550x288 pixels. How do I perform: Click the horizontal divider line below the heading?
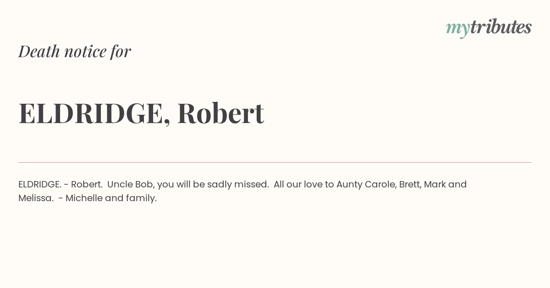(x=275, y=162)
